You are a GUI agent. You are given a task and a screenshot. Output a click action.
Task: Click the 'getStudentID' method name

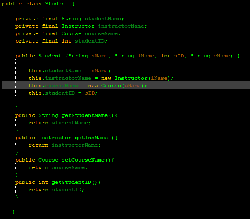[71, 182]
